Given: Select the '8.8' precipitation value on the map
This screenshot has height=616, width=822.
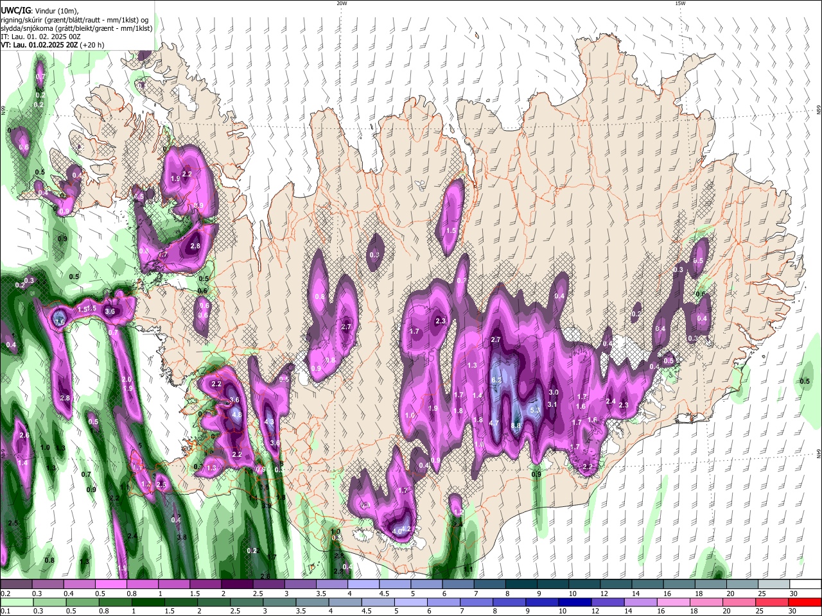Looking at the screenshot, I should 515,425.
